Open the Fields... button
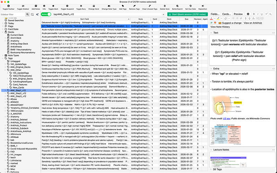277x173 pixels. coord(215,14)
